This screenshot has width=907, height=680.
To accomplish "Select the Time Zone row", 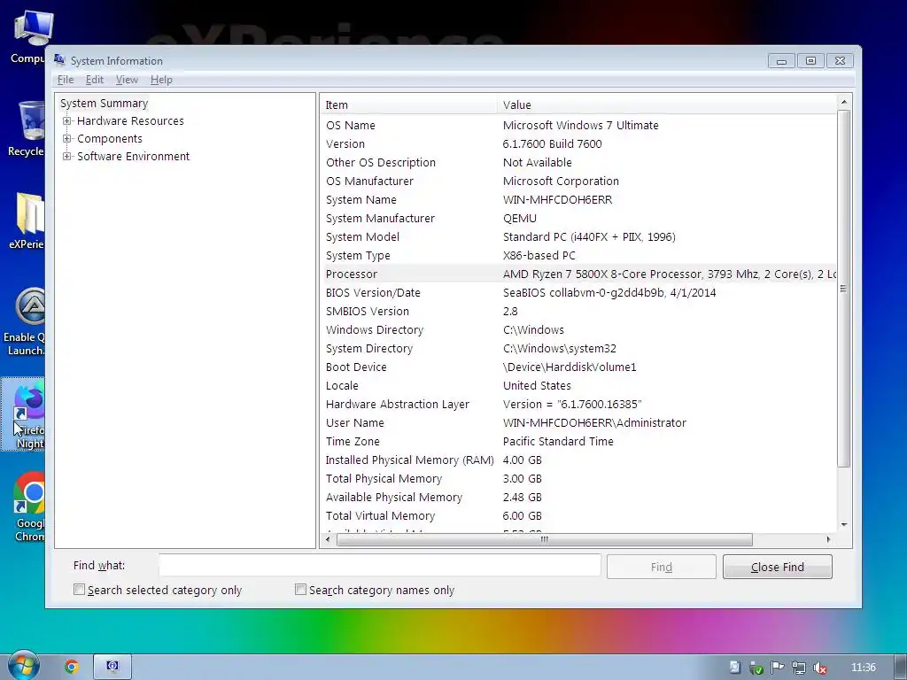I will point(578,441).
